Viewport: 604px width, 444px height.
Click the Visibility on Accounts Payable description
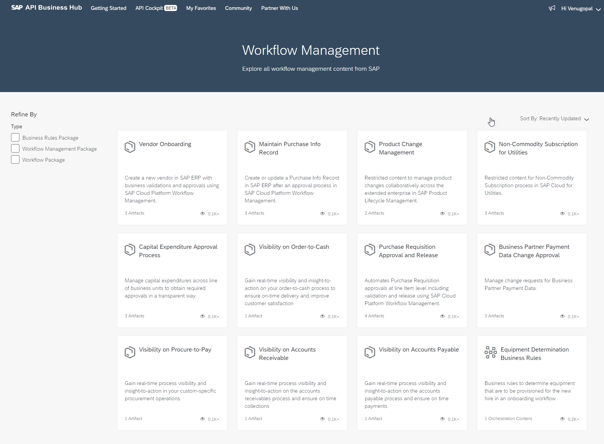(x=406, y=395)
